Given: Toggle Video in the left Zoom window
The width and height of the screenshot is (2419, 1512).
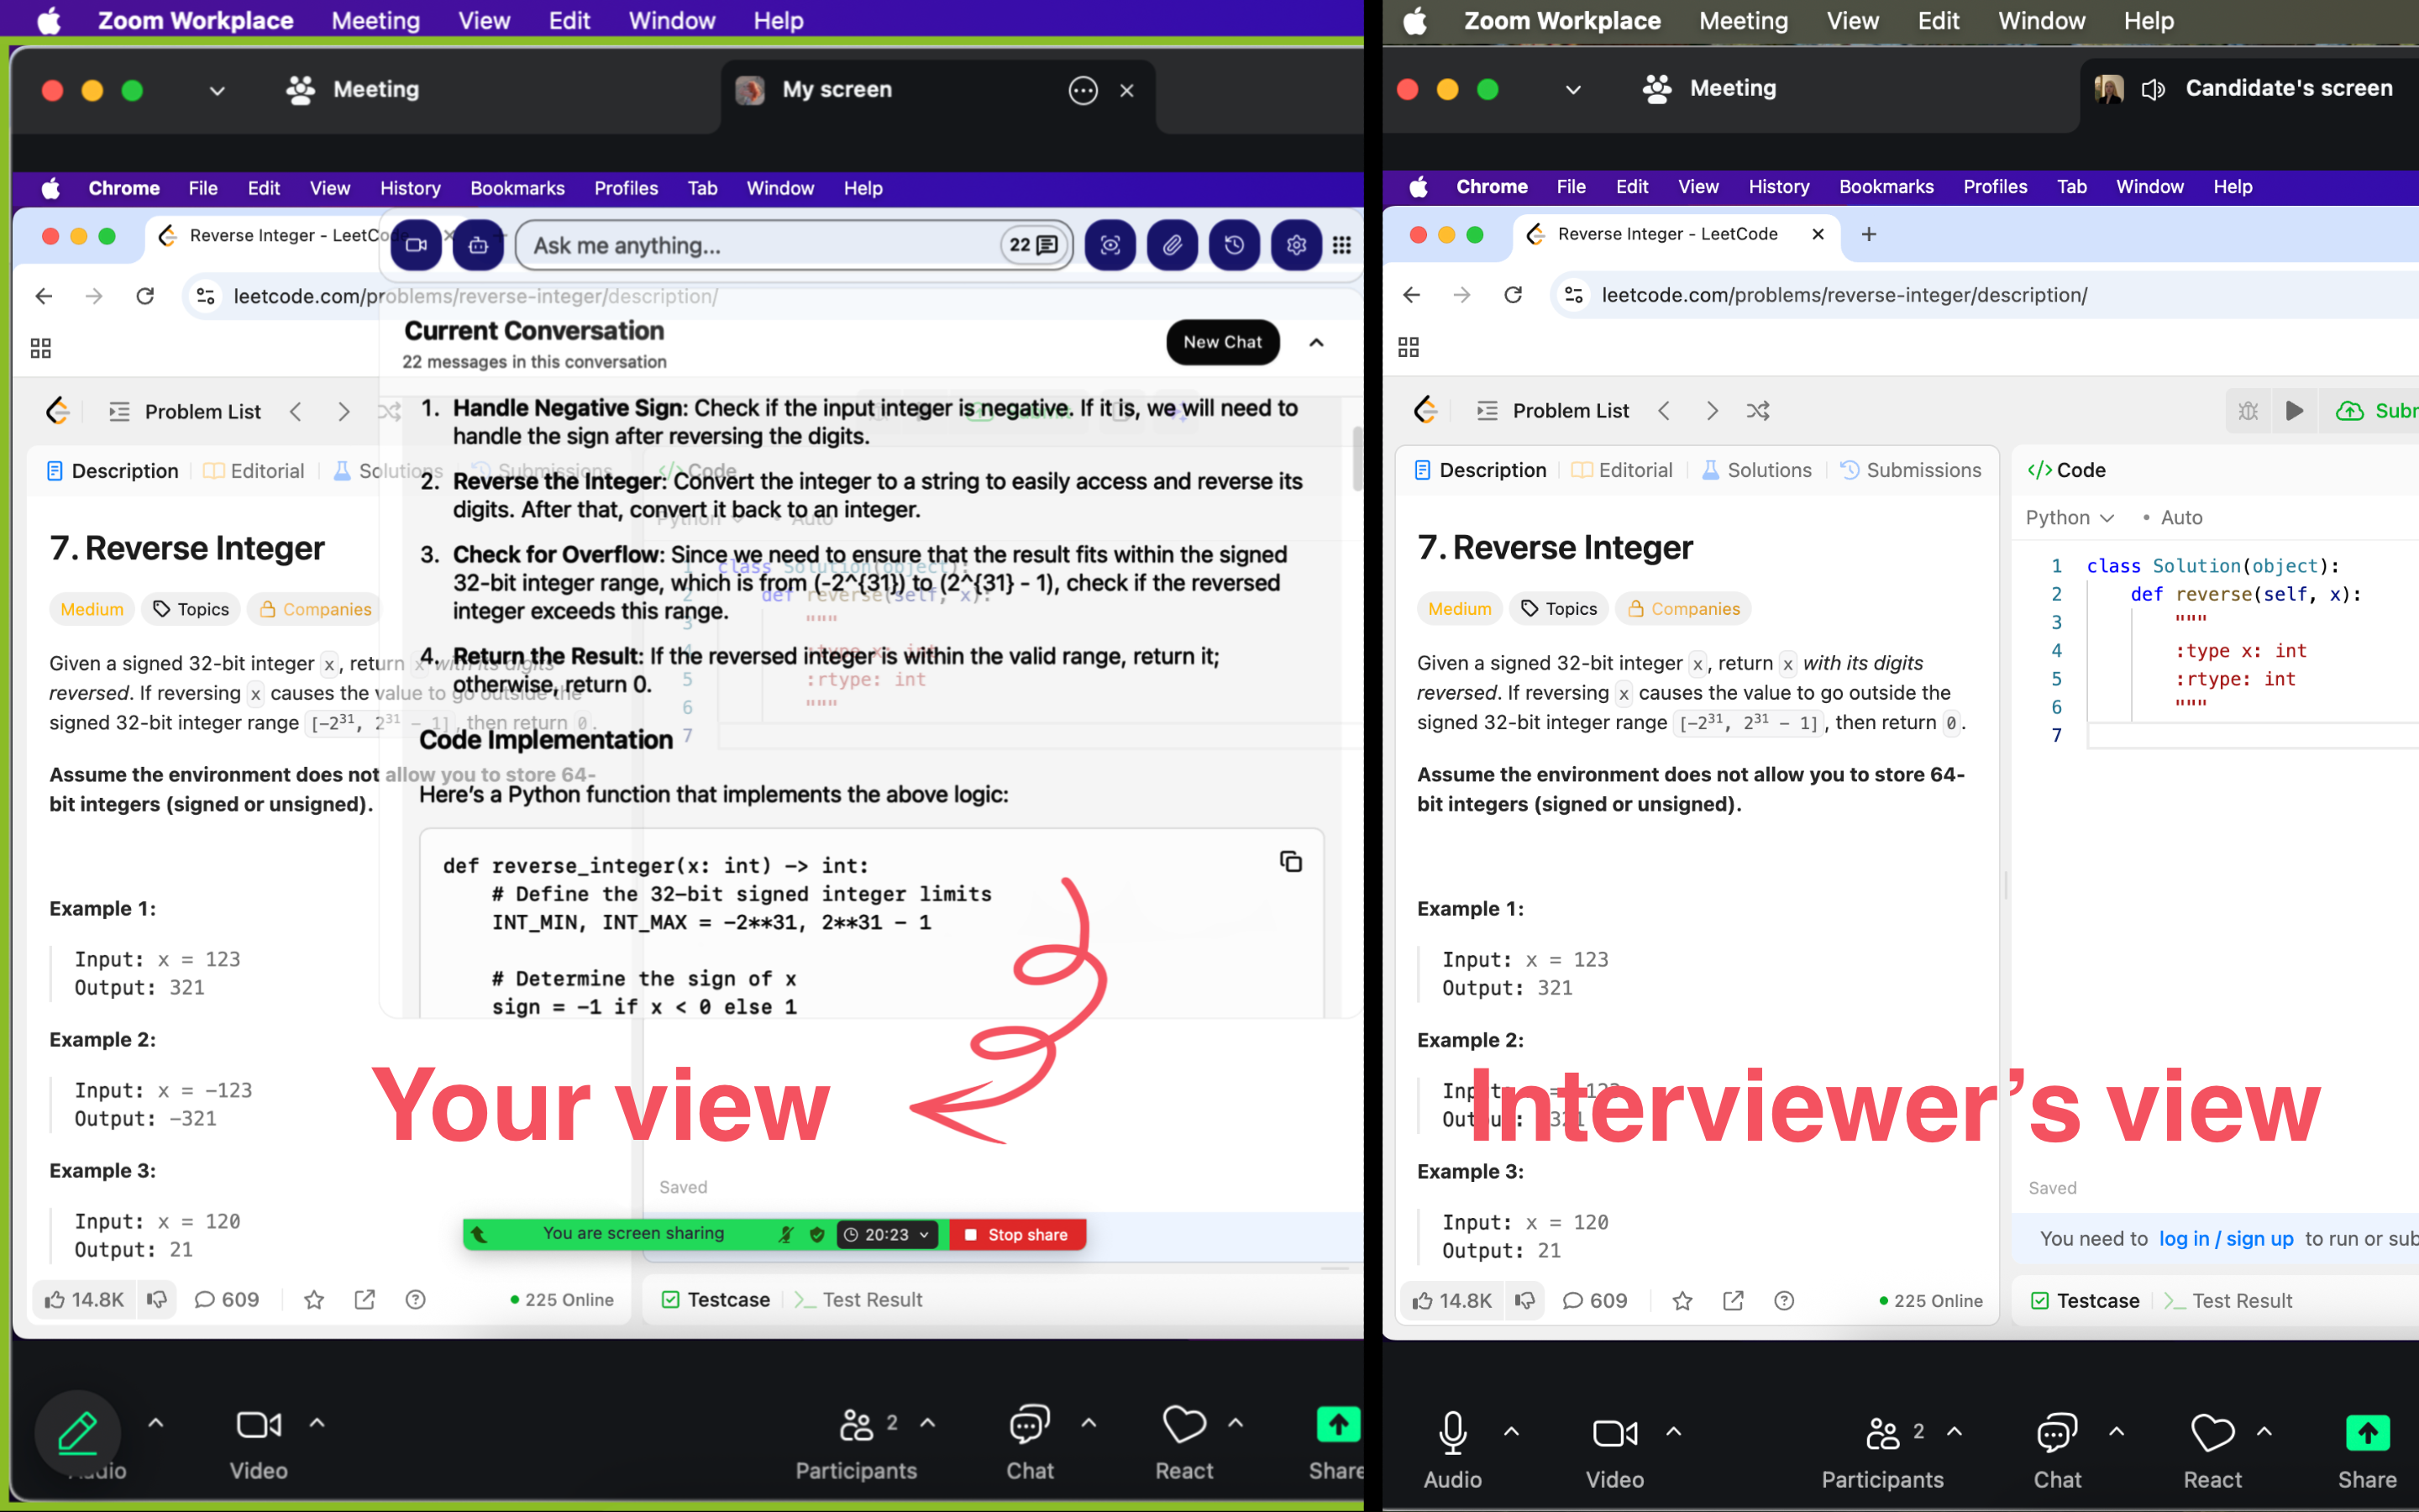Looking at the screenshot, I should point(258,1425).
